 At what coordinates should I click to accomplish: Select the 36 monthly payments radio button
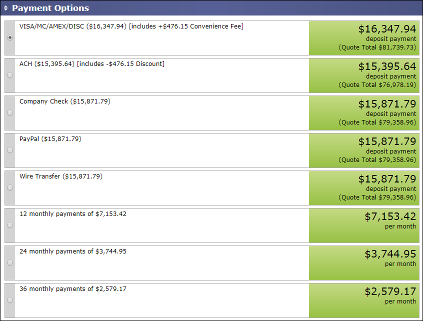pos(10,300)
